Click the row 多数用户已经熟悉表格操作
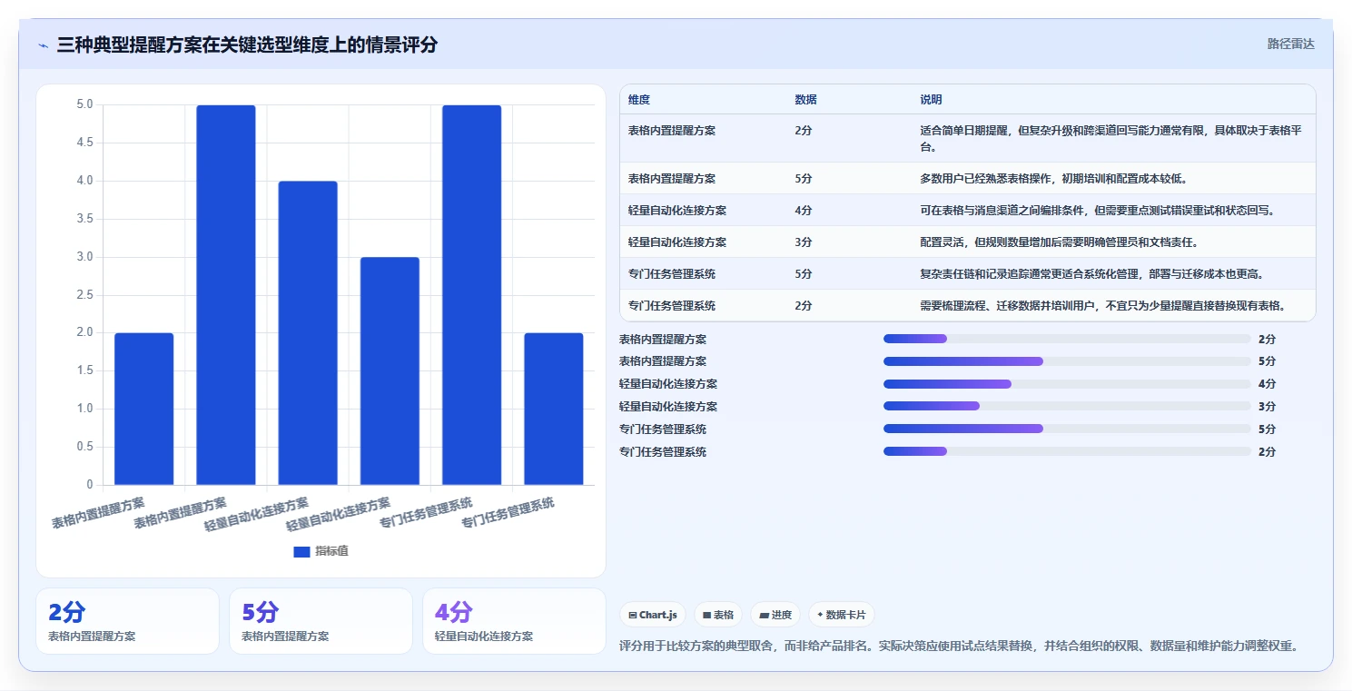The width and height of the screenshot is (1352, 691). point(968,178)
